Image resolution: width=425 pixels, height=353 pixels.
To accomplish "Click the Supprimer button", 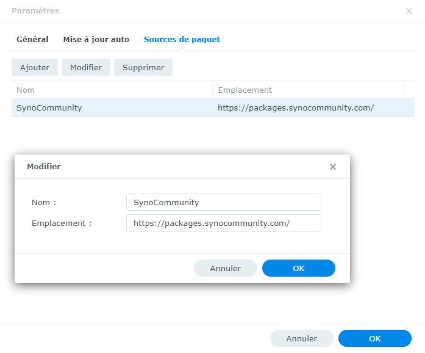I will tap(143, 67).
